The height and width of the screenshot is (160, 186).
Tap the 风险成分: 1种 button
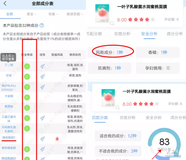coord(110,52)
